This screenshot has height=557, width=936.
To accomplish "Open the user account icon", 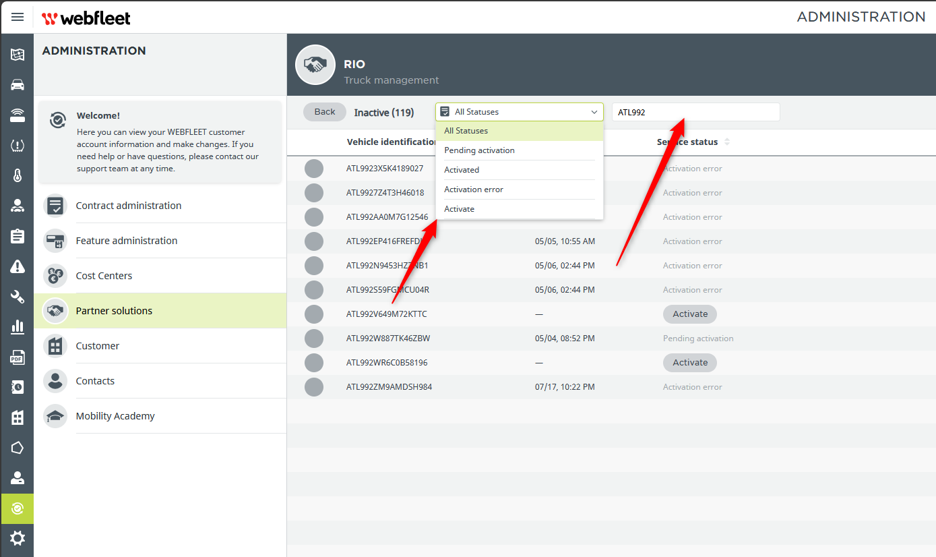I will 18,478.
